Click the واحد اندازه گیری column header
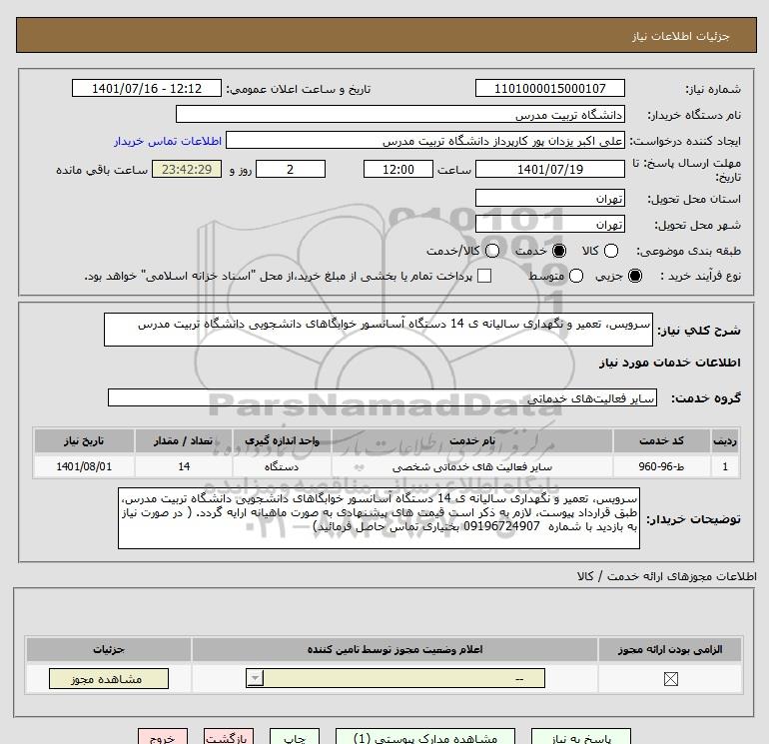Screen dimensions: 769x744 [282, 440]
